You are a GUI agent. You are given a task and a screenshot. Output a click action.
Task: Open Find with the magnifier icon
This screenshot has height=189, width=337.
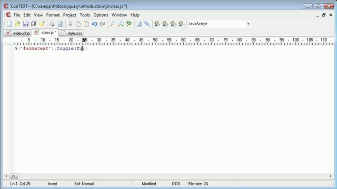[x=112, y=24]
